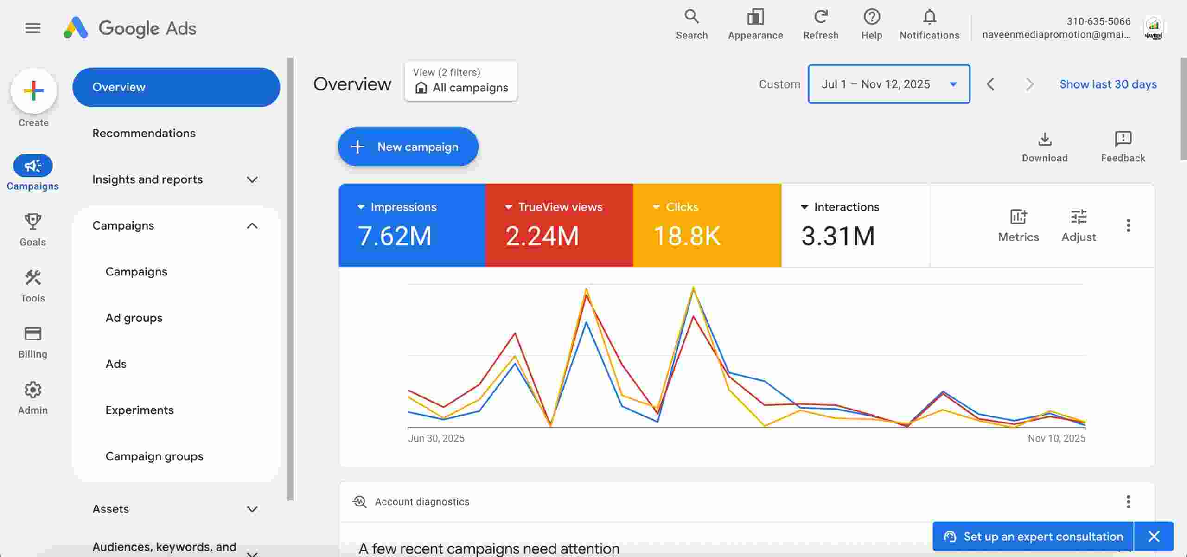Click the Create plus button
Image resolution: width=1187 pixels, height=557 pixels.
coord(33,90)
